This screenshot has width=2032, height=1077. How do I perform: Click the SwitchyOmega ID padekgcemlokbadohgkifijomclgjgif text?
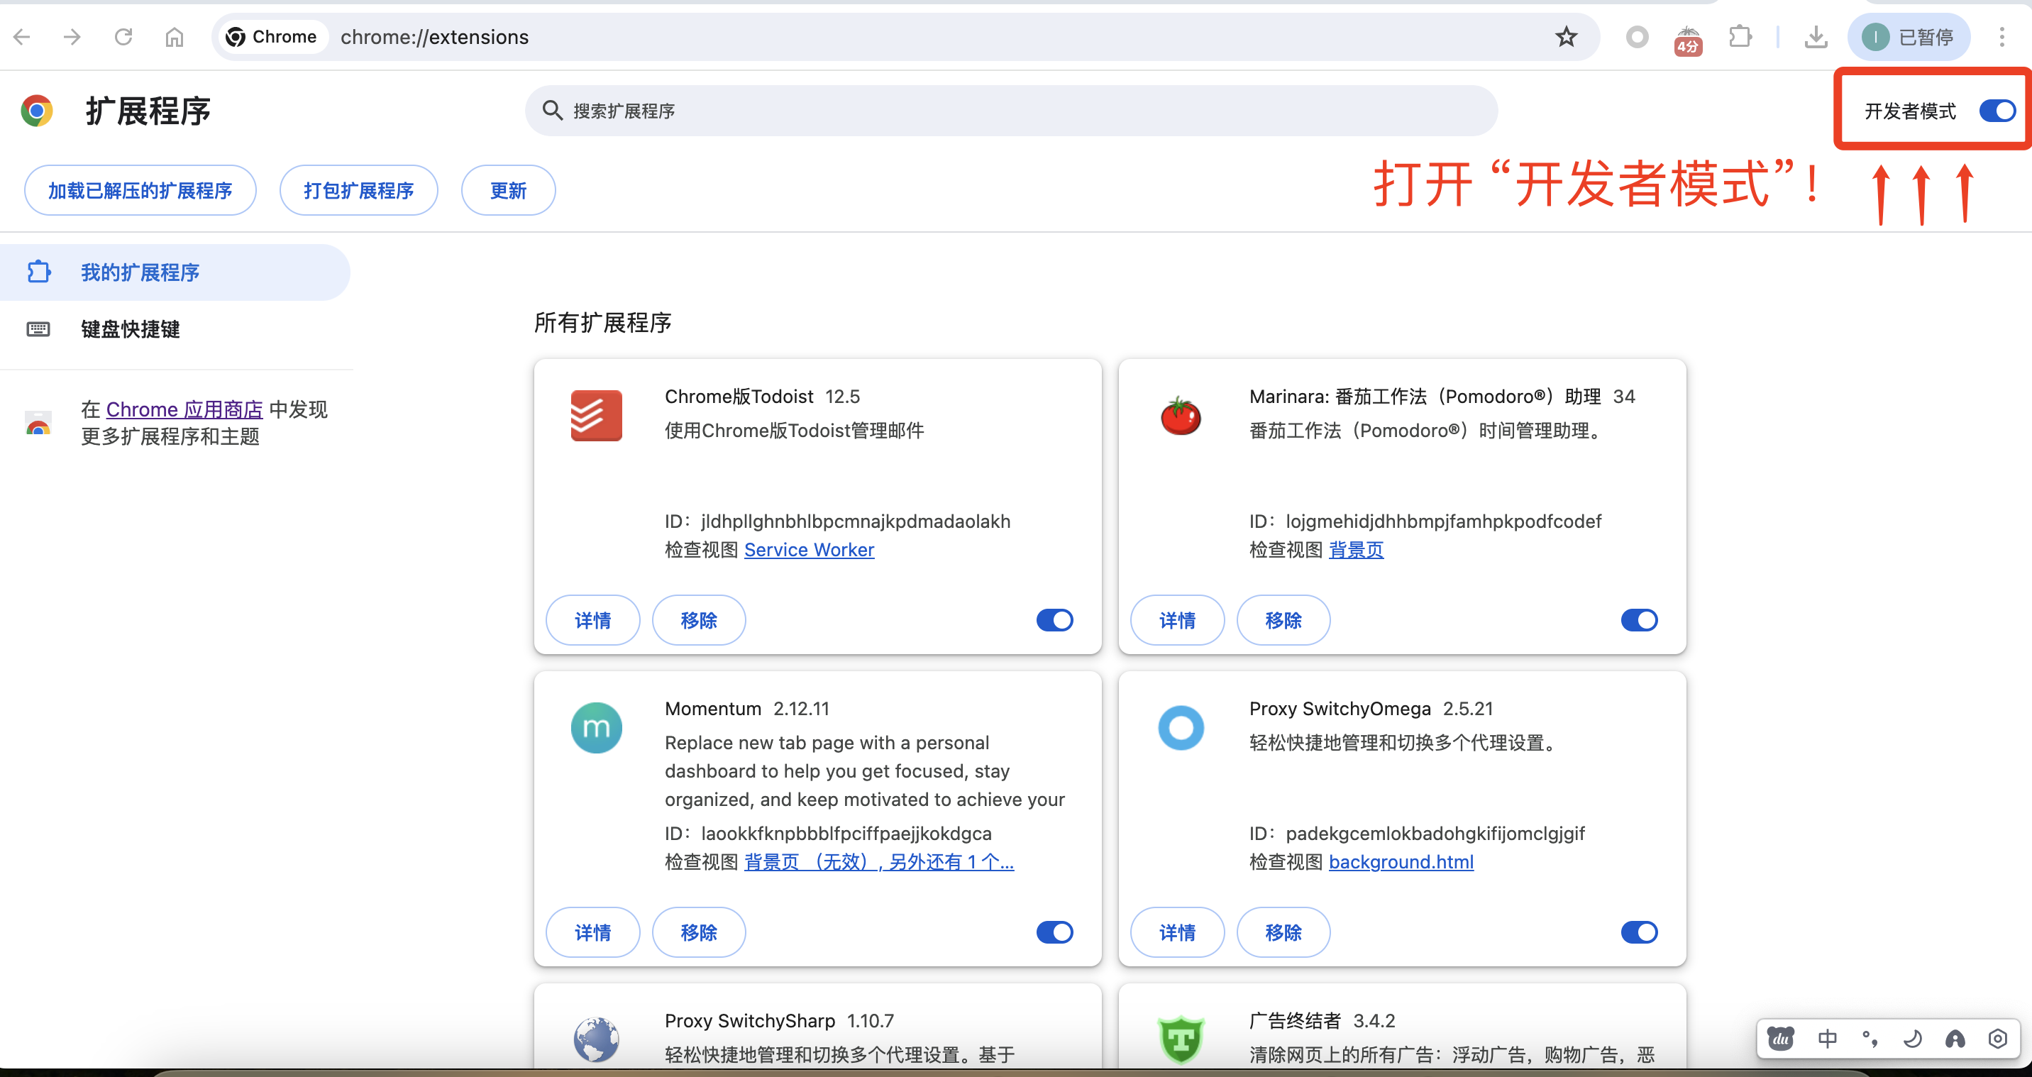pos(1434,834)
